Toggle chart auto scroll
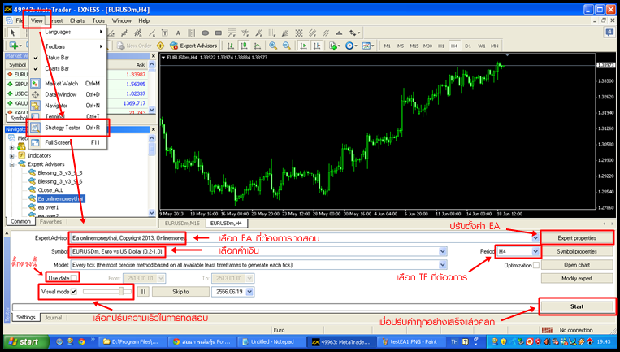 [303, 46]
